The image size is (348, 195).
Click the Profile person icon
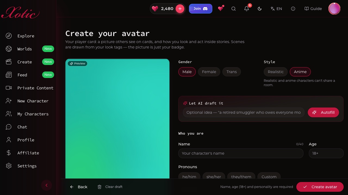tap(9, 140)
